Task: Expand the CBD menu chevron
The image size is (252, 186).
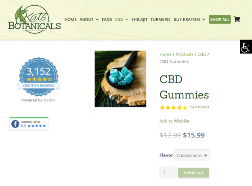Action: click(x=127, y=19)
